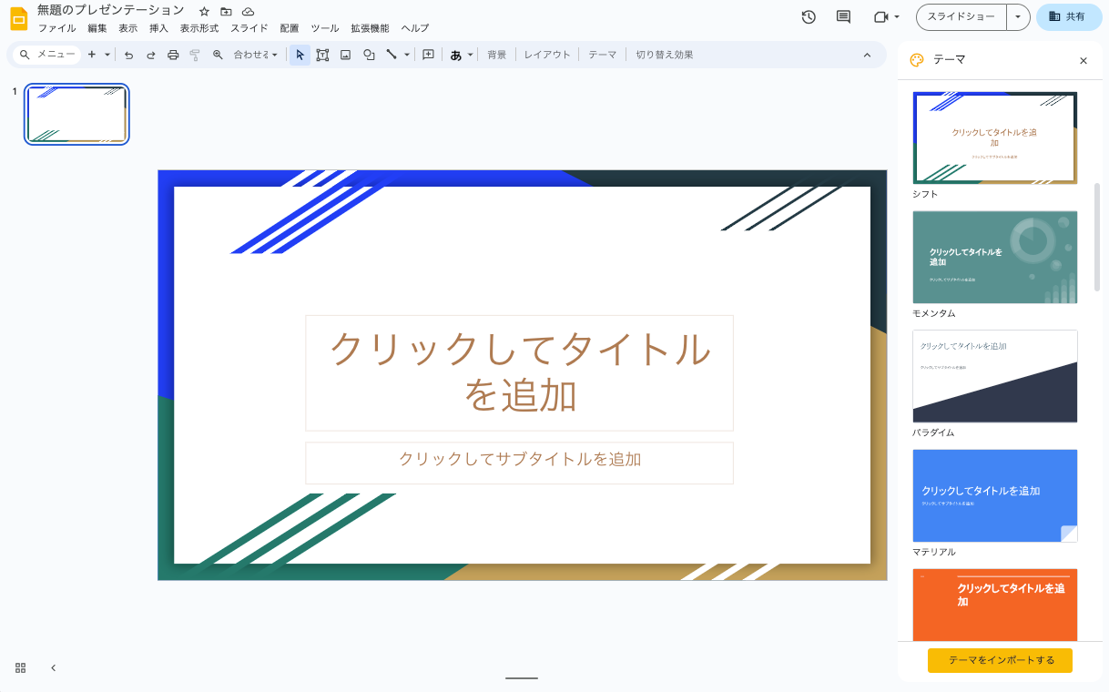Screen dimensions: 1109x692
Task: Click the Zoom icon in the toolbar
Action: 216,55
